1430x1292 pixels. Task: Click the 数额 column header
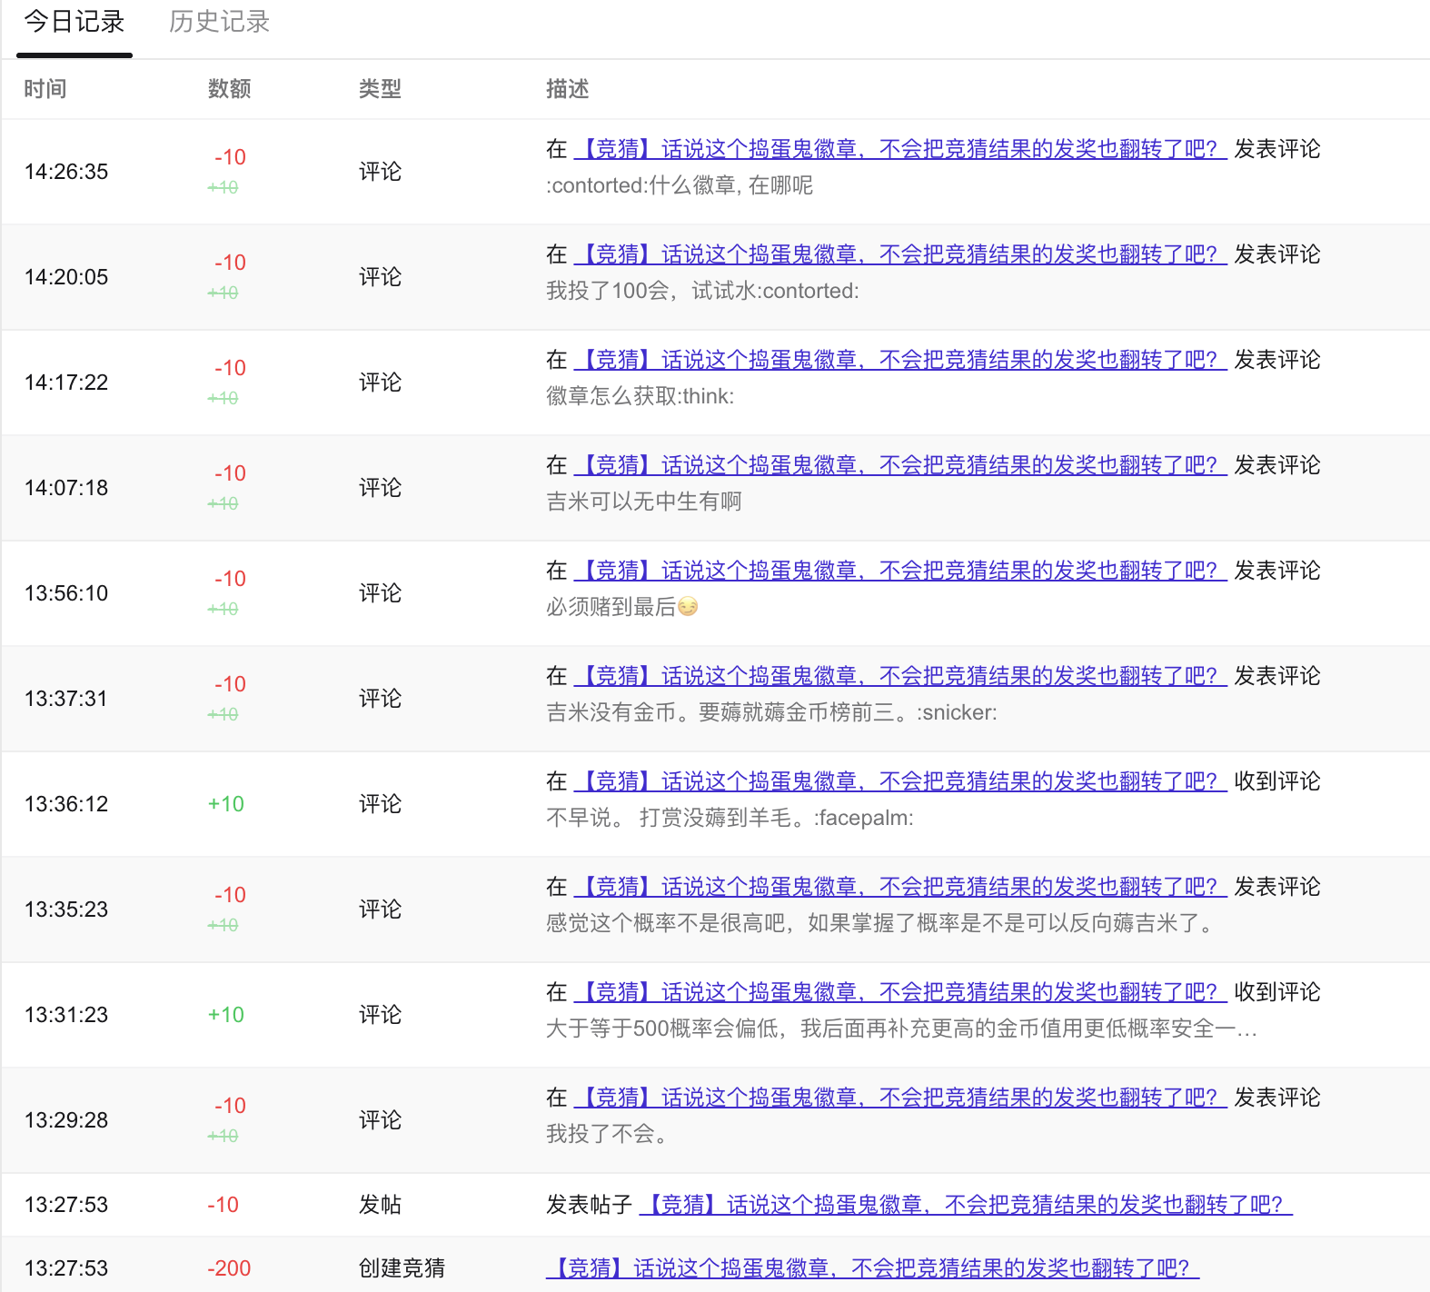(x=229, y=89)
